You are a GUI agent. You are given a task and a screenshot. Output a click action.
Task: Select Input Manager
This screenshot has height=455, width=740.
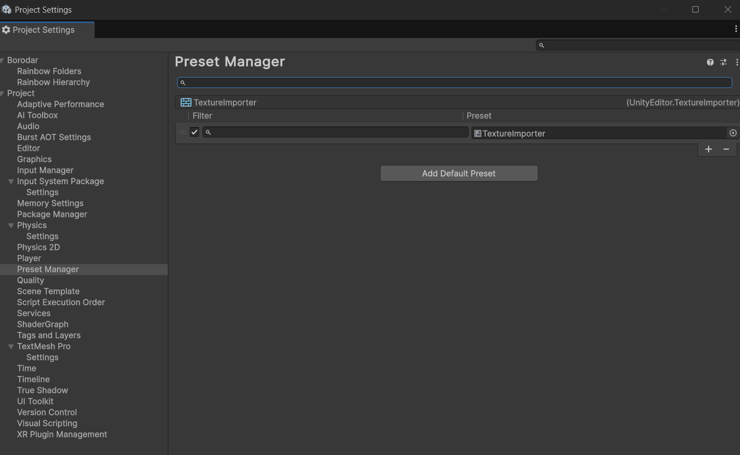45,170
